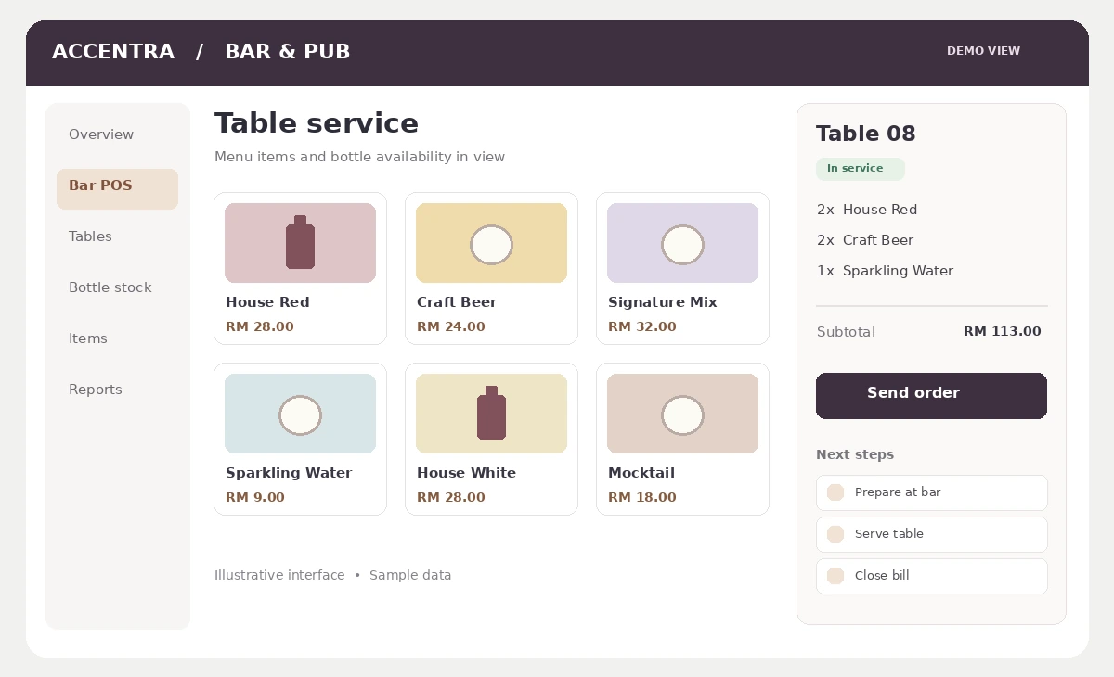Click the House Red bottle icon
1114x677 pixels.
point(300,243)
